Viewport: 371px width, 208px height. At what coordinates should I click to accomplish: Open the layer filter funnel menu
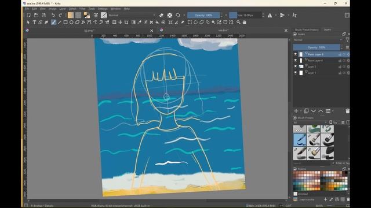pyautogui.click(x=347, y=40)
